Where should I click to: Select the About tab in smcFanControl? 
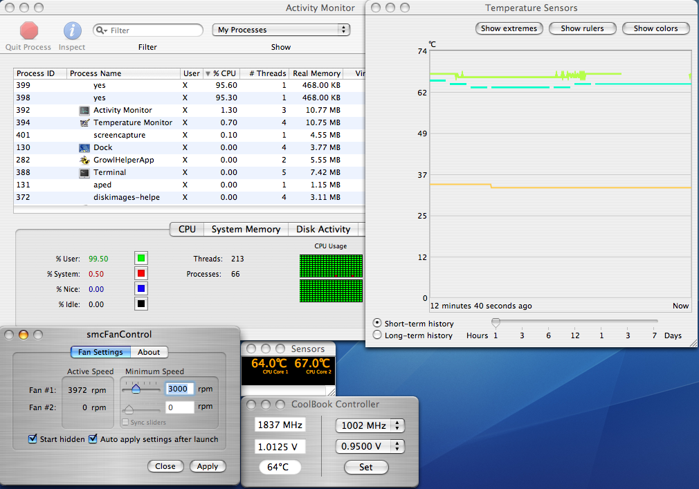tap(149, 352)
